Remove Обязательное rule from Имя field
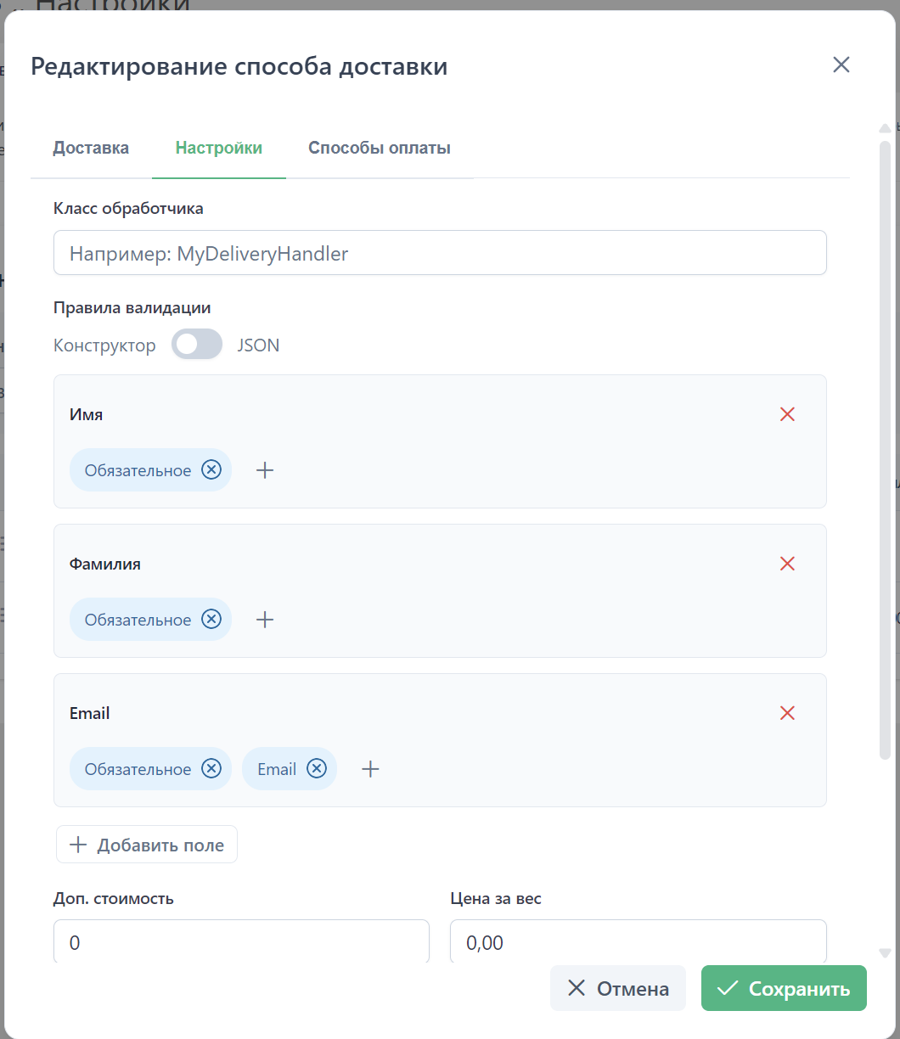The width and height of the screenshot is (900, 1039). click(211, 470)
